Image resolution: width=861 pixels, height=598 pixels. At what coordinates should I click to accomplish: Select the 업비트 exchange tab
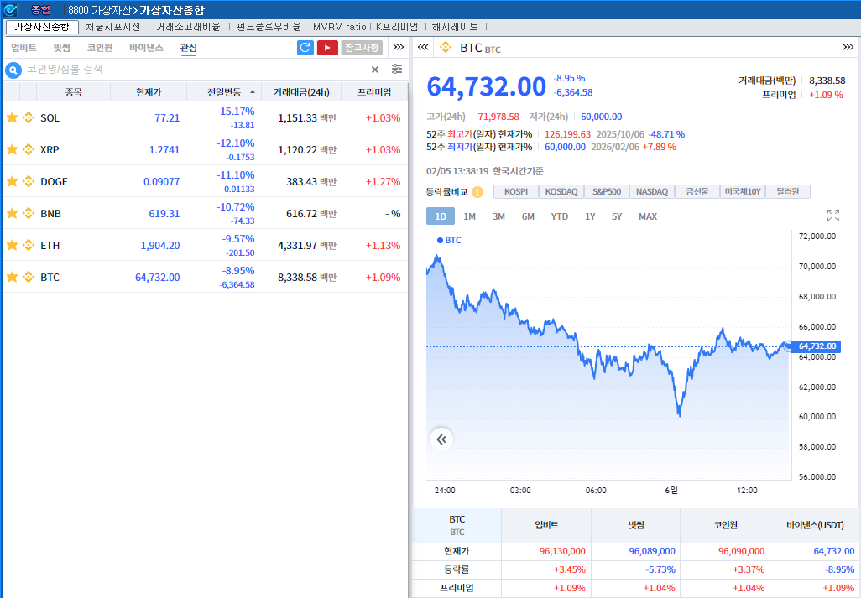tap(23, 48)
